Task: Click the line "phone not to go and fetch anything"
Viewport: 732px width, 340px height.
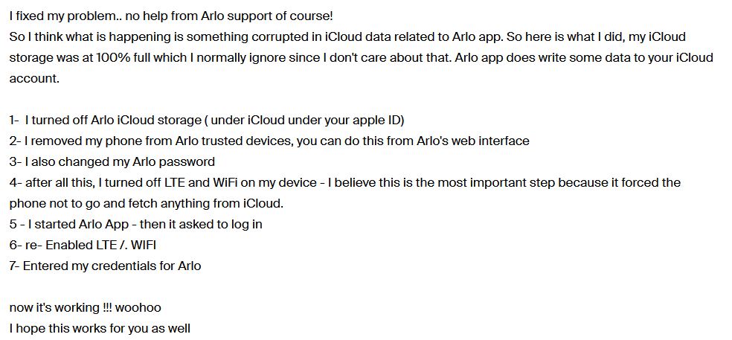Action: [146, 203]
